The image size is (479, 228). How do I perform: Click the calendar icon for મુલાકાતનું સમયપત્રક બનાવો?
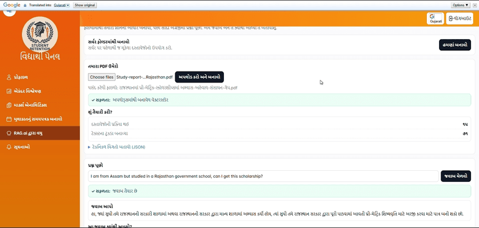(x=9, y=119)
